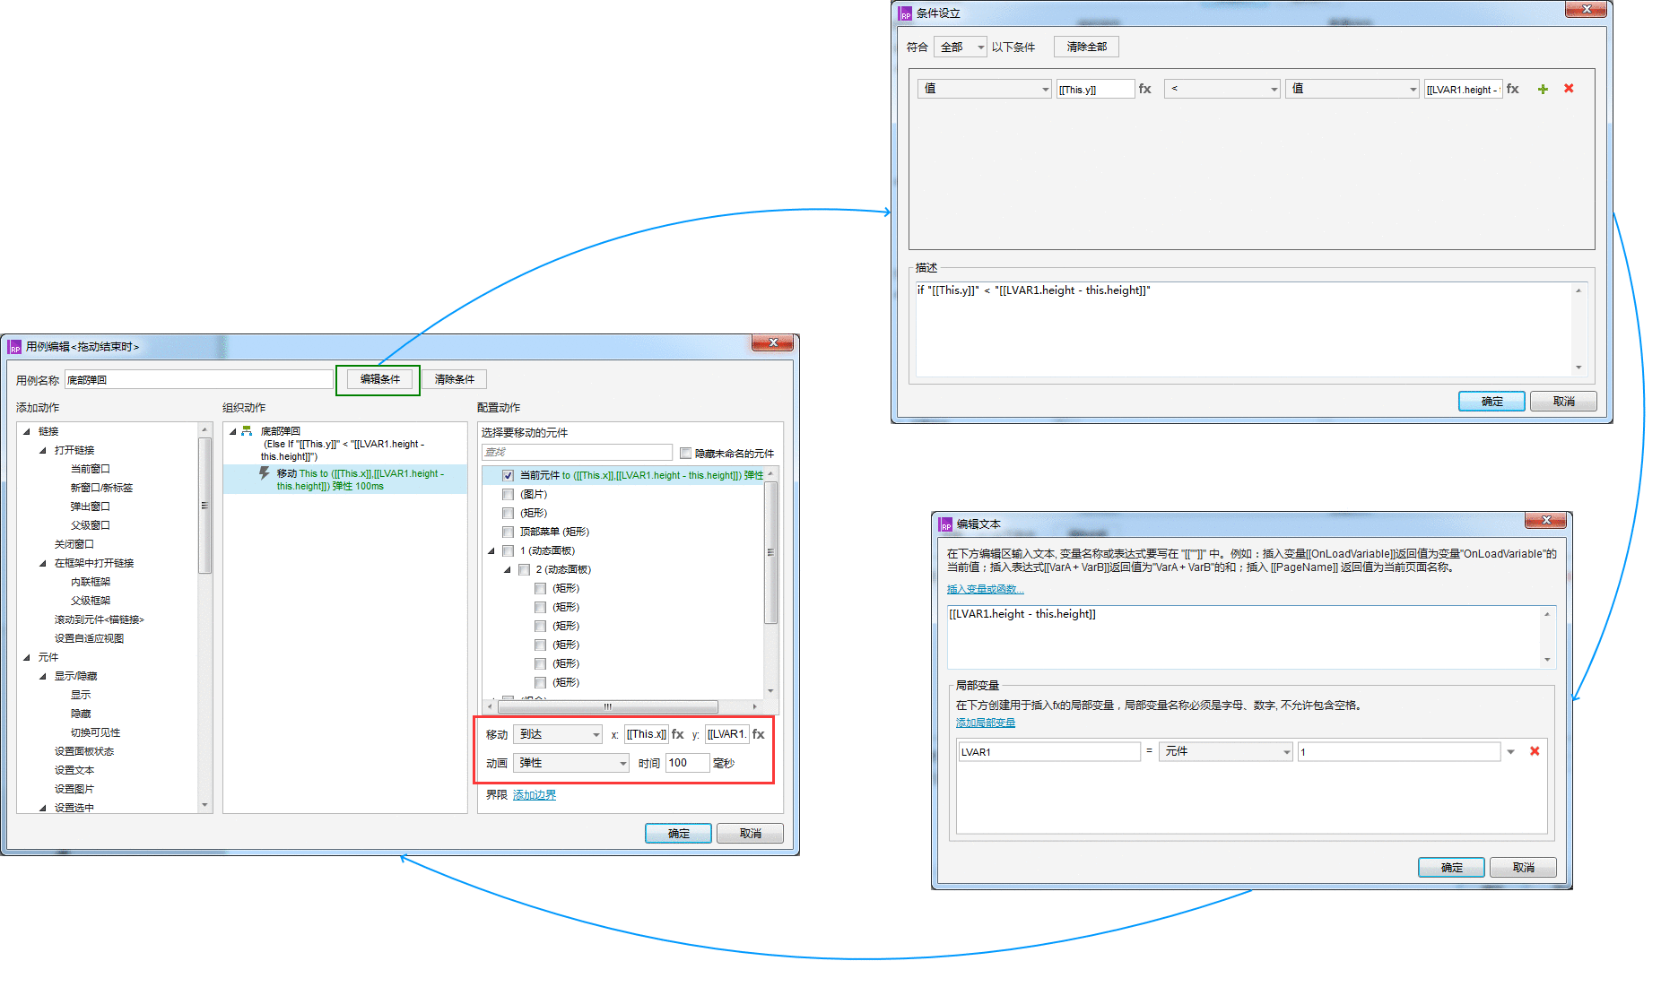Click 清除全部 in 条件设立 dialog
Viewport: 1661px width, 987px height.
tap(1086, 47)
